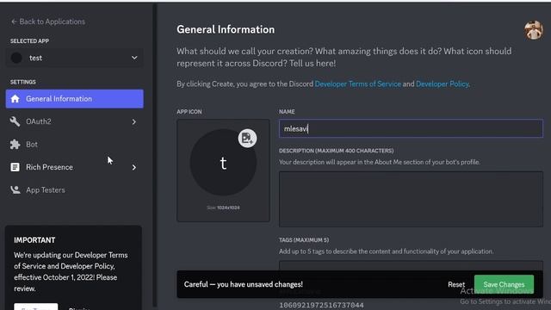
Task: Click the app icon placeholder with letter t
Action: (223, 163)
